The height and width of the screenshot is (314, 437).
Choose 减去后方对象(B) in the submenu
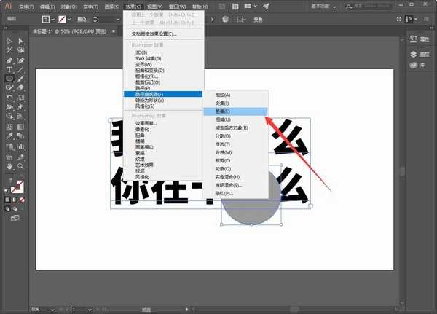tap(235, 127)
